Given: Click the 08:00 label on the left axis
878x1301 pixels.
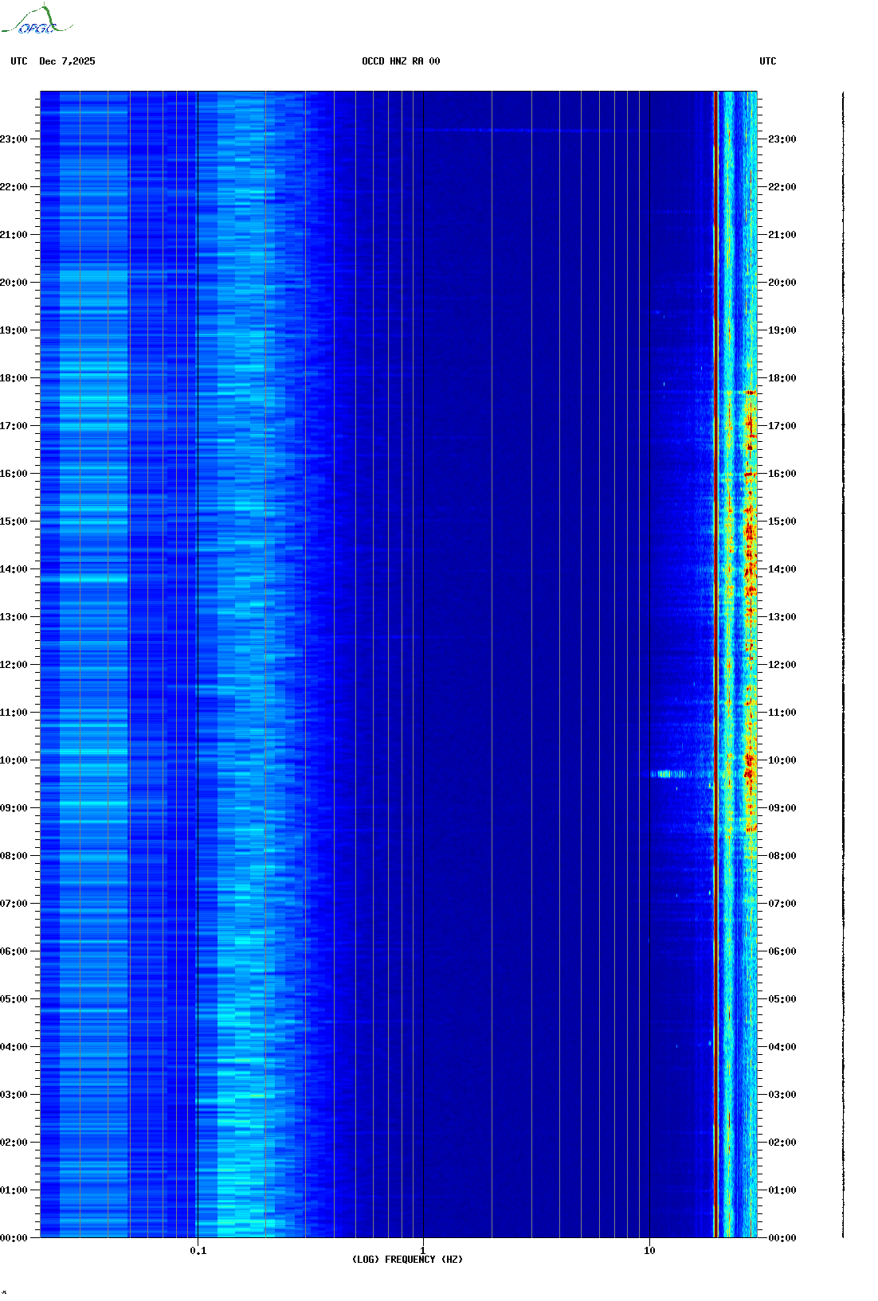Looking at the screenshot, I should [14, 856].
